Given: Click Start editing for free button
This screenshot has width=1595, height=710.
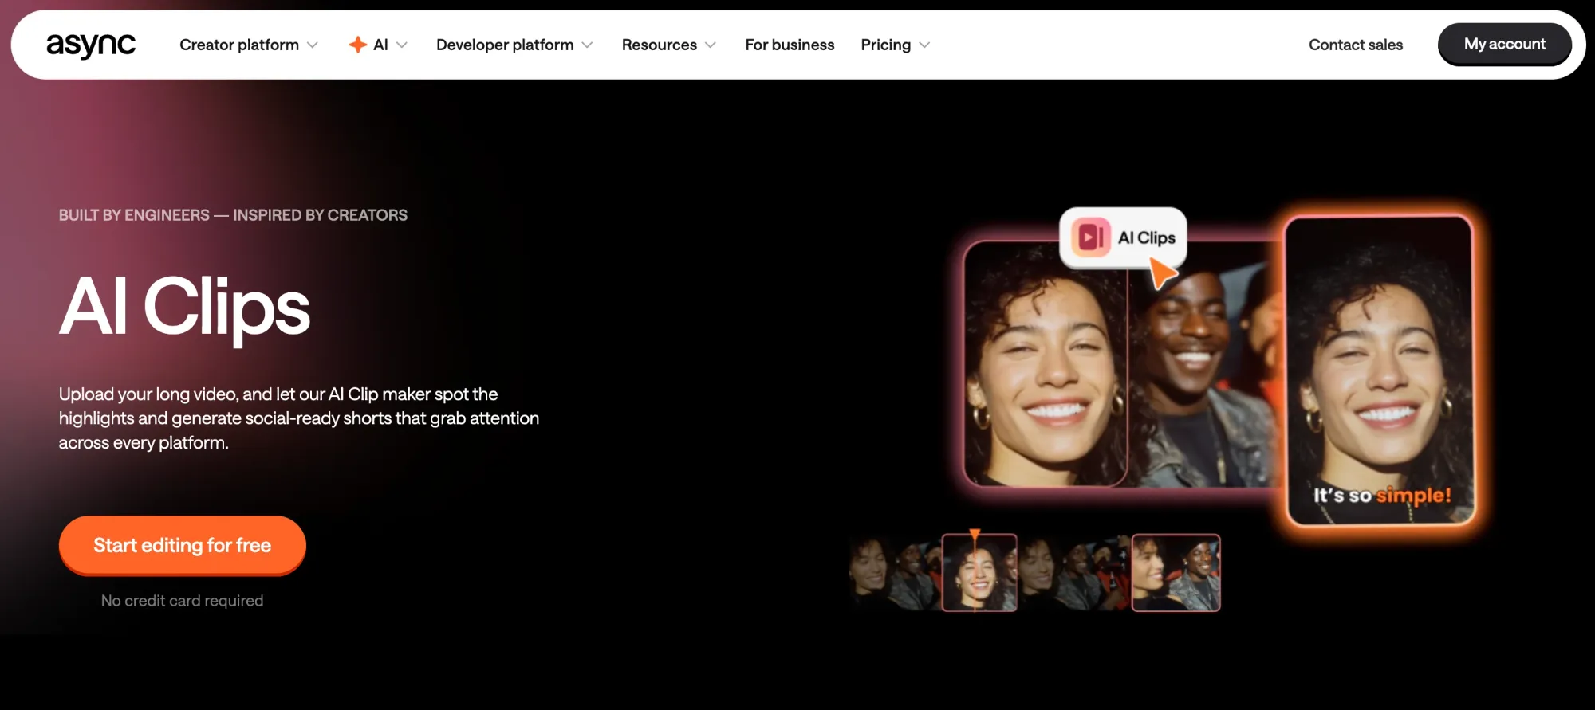Looking at the screenshot, I should pyautogui.click(x=183, y=545).
